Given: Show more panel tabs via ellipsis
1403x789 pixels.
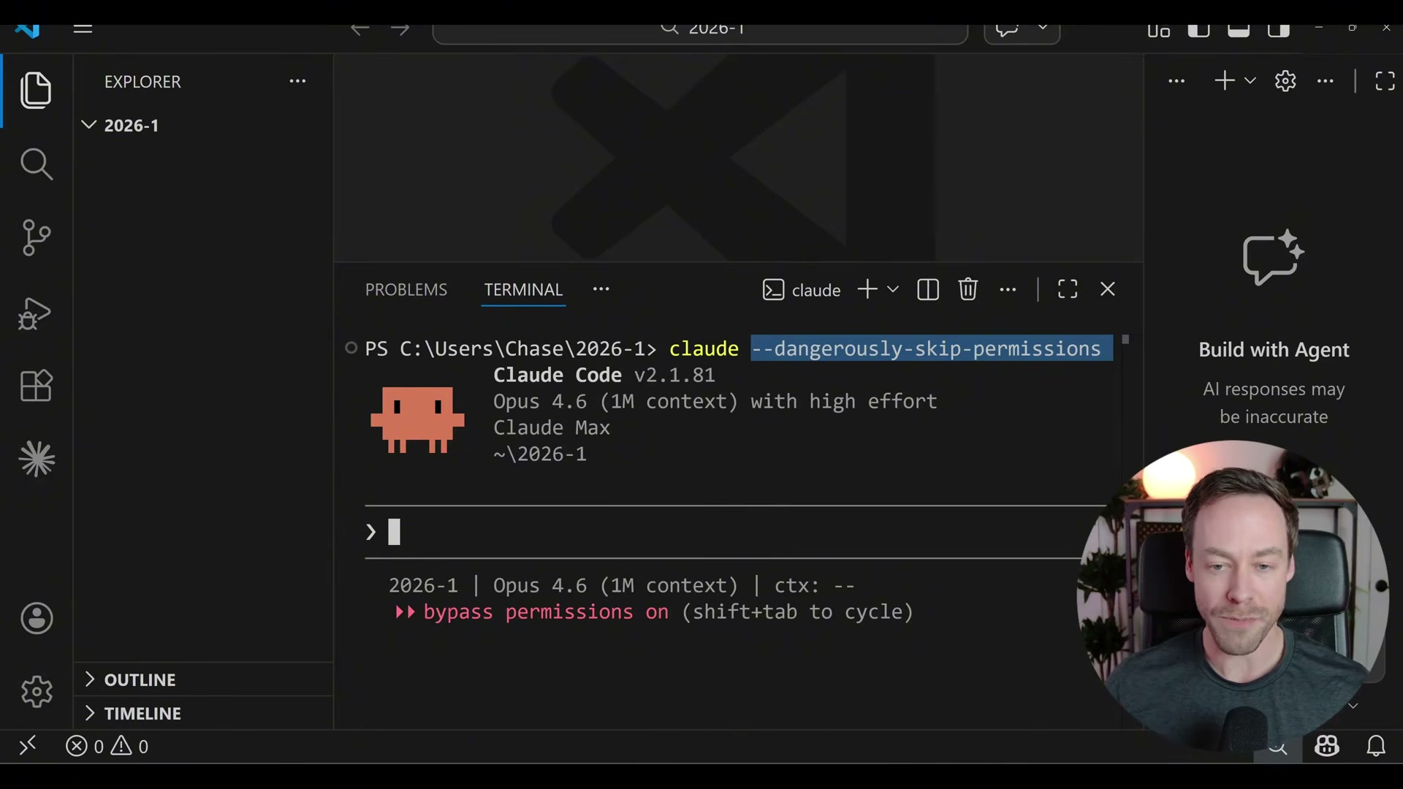Looking at the screenshot, I should click(x=601, y=289).
